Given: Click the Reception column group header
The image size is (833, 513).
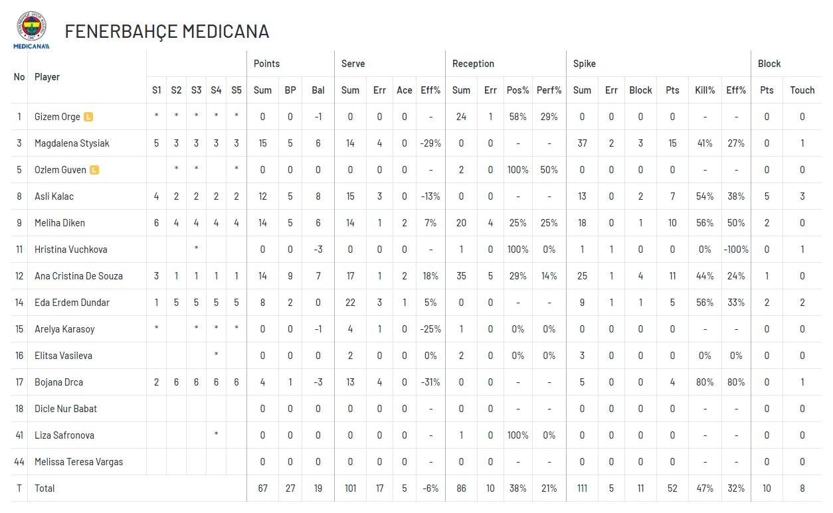Looking at the screenshot, I should pyautogui.click(x=474, y=64).
